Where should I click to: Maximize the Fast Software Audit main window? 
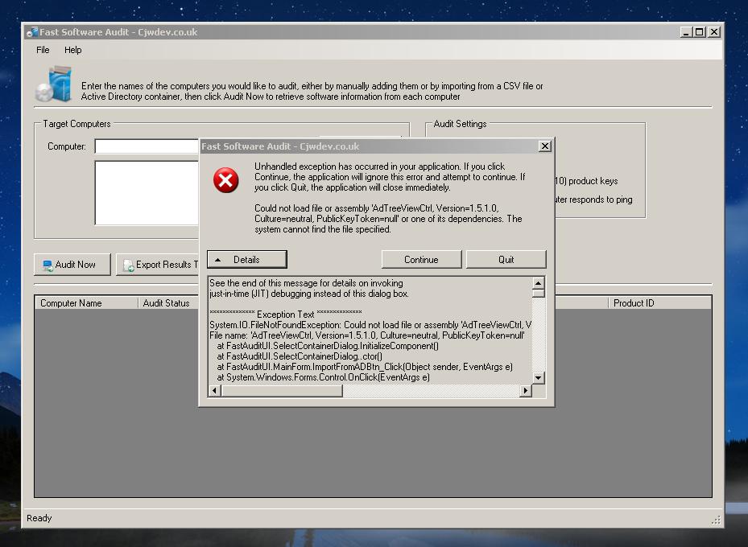click(x=700, y=32)
